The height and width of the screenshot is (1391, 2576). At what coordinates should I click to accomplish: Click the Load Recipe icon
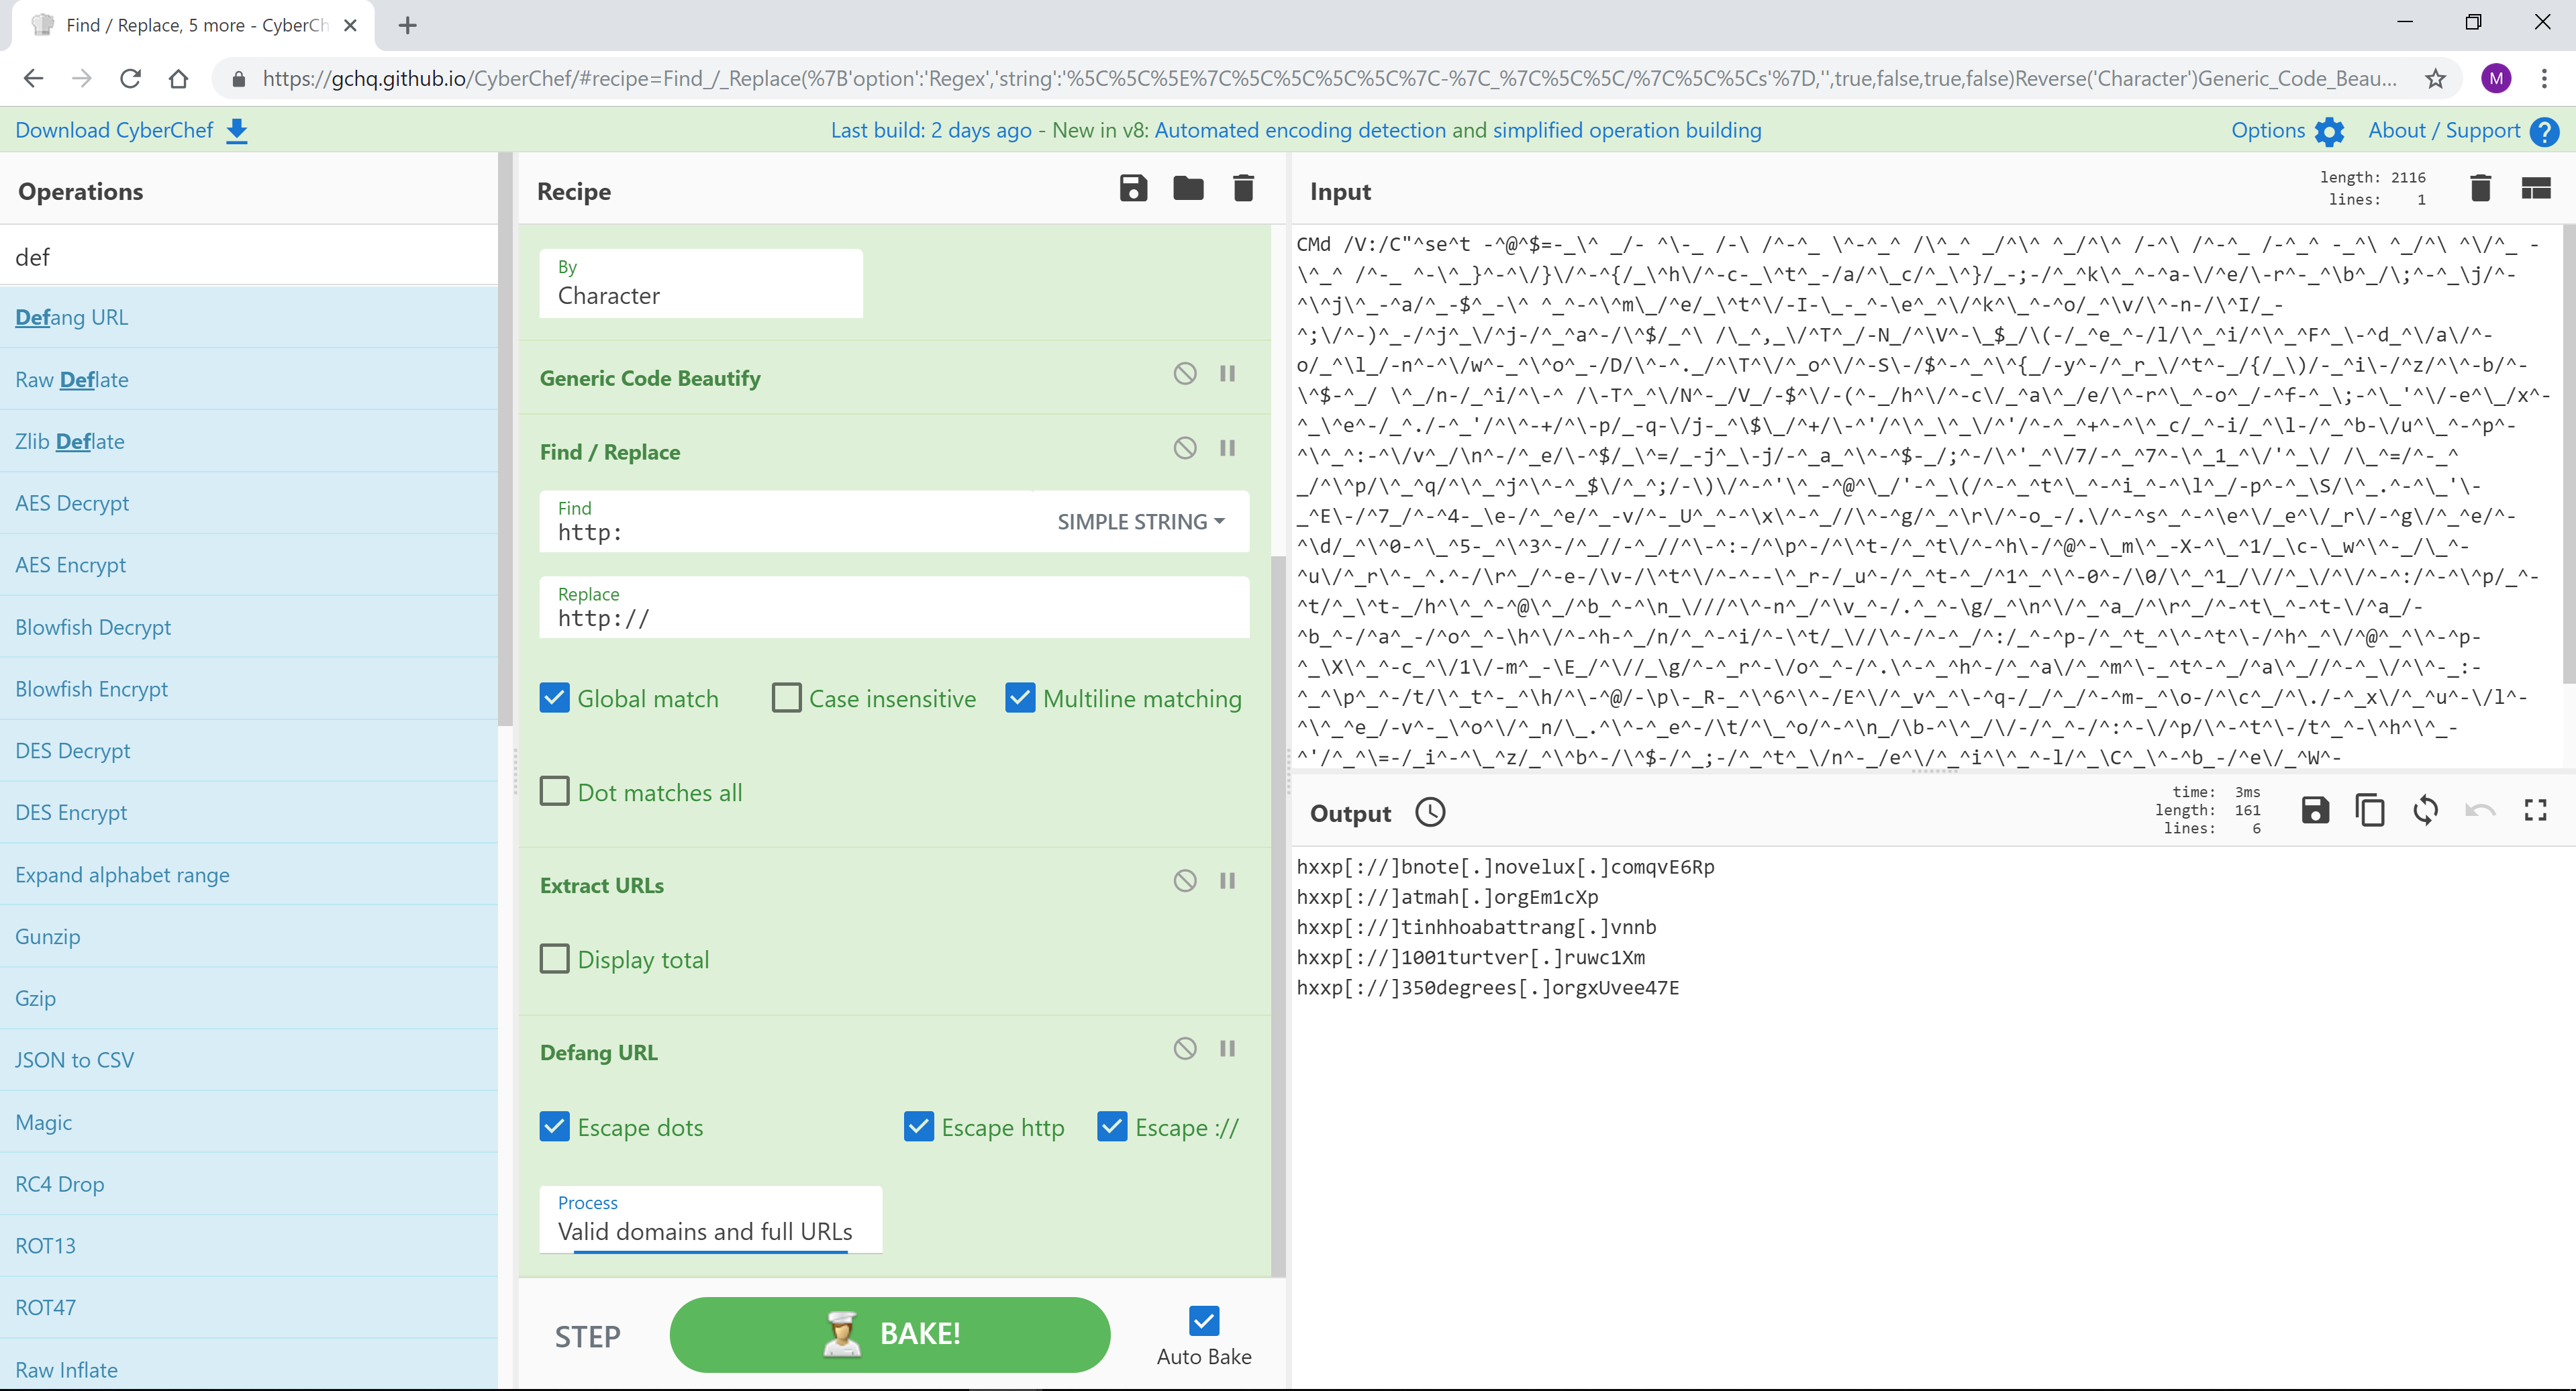click(1187, 190)
